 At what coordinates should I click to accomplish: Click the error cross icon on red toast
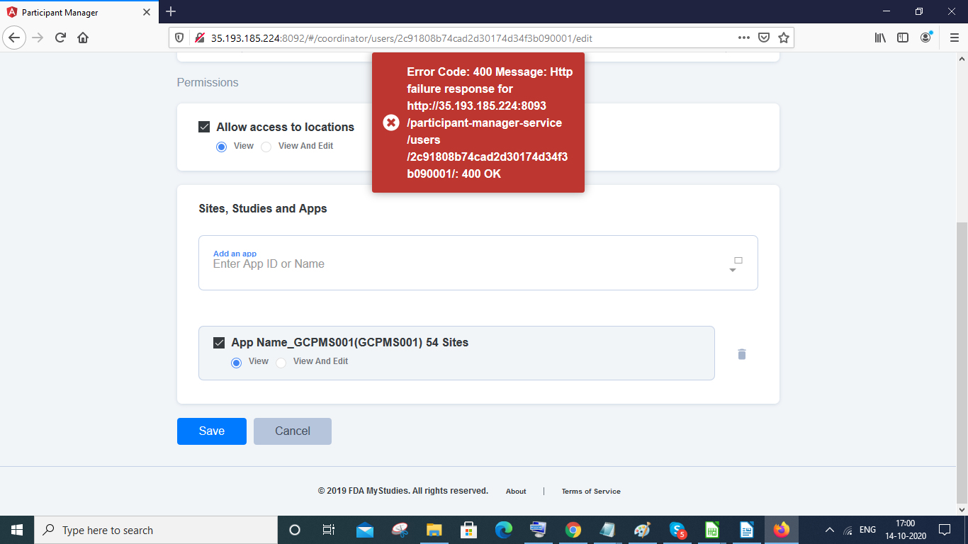pyautogui.click(x=390, y=123)
